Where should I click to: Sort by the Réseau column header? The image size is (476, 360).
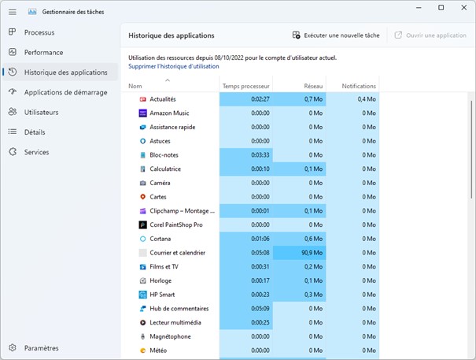click(313, 86)
